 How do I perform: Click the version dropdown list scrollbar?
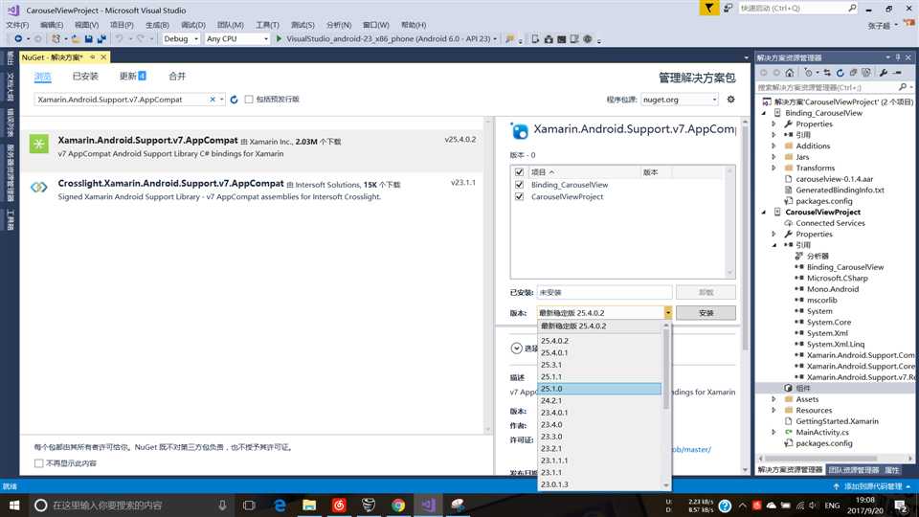[666, 370]
